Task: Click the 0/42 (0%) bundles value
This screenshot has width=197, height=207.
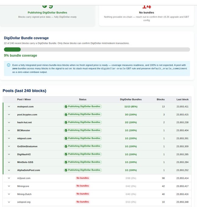Action: (131, 186)
